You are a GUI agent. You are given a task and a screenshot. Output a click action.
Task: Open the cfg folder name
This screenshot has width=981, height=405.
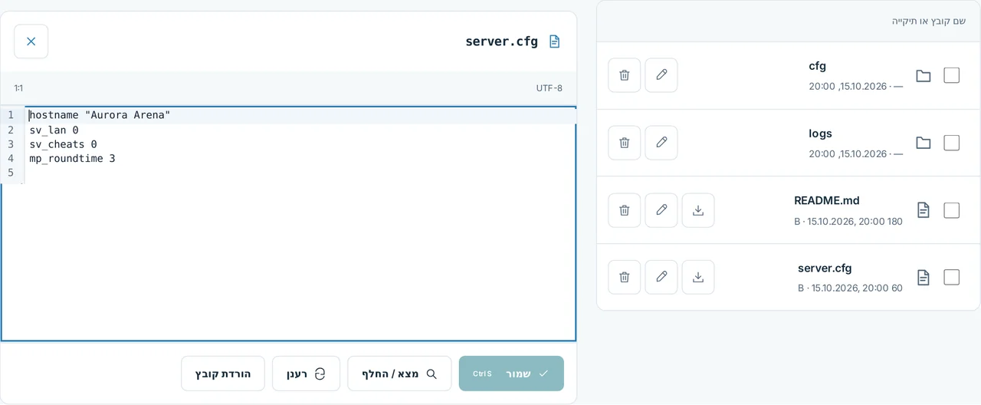(x=818, y=66)
